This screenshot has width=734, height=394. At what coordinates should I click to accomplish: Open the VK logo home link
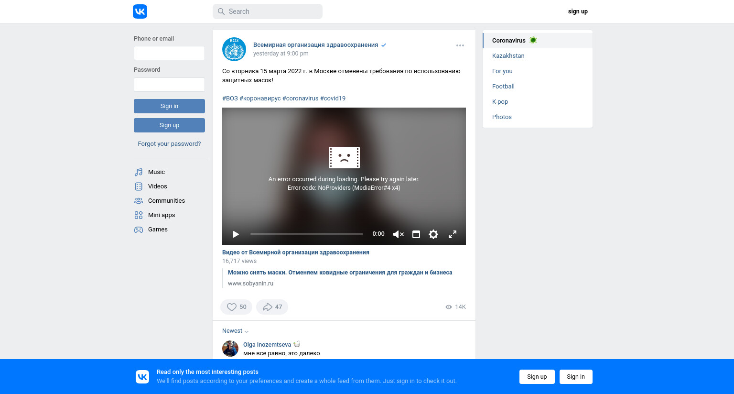tap(140, 11)
